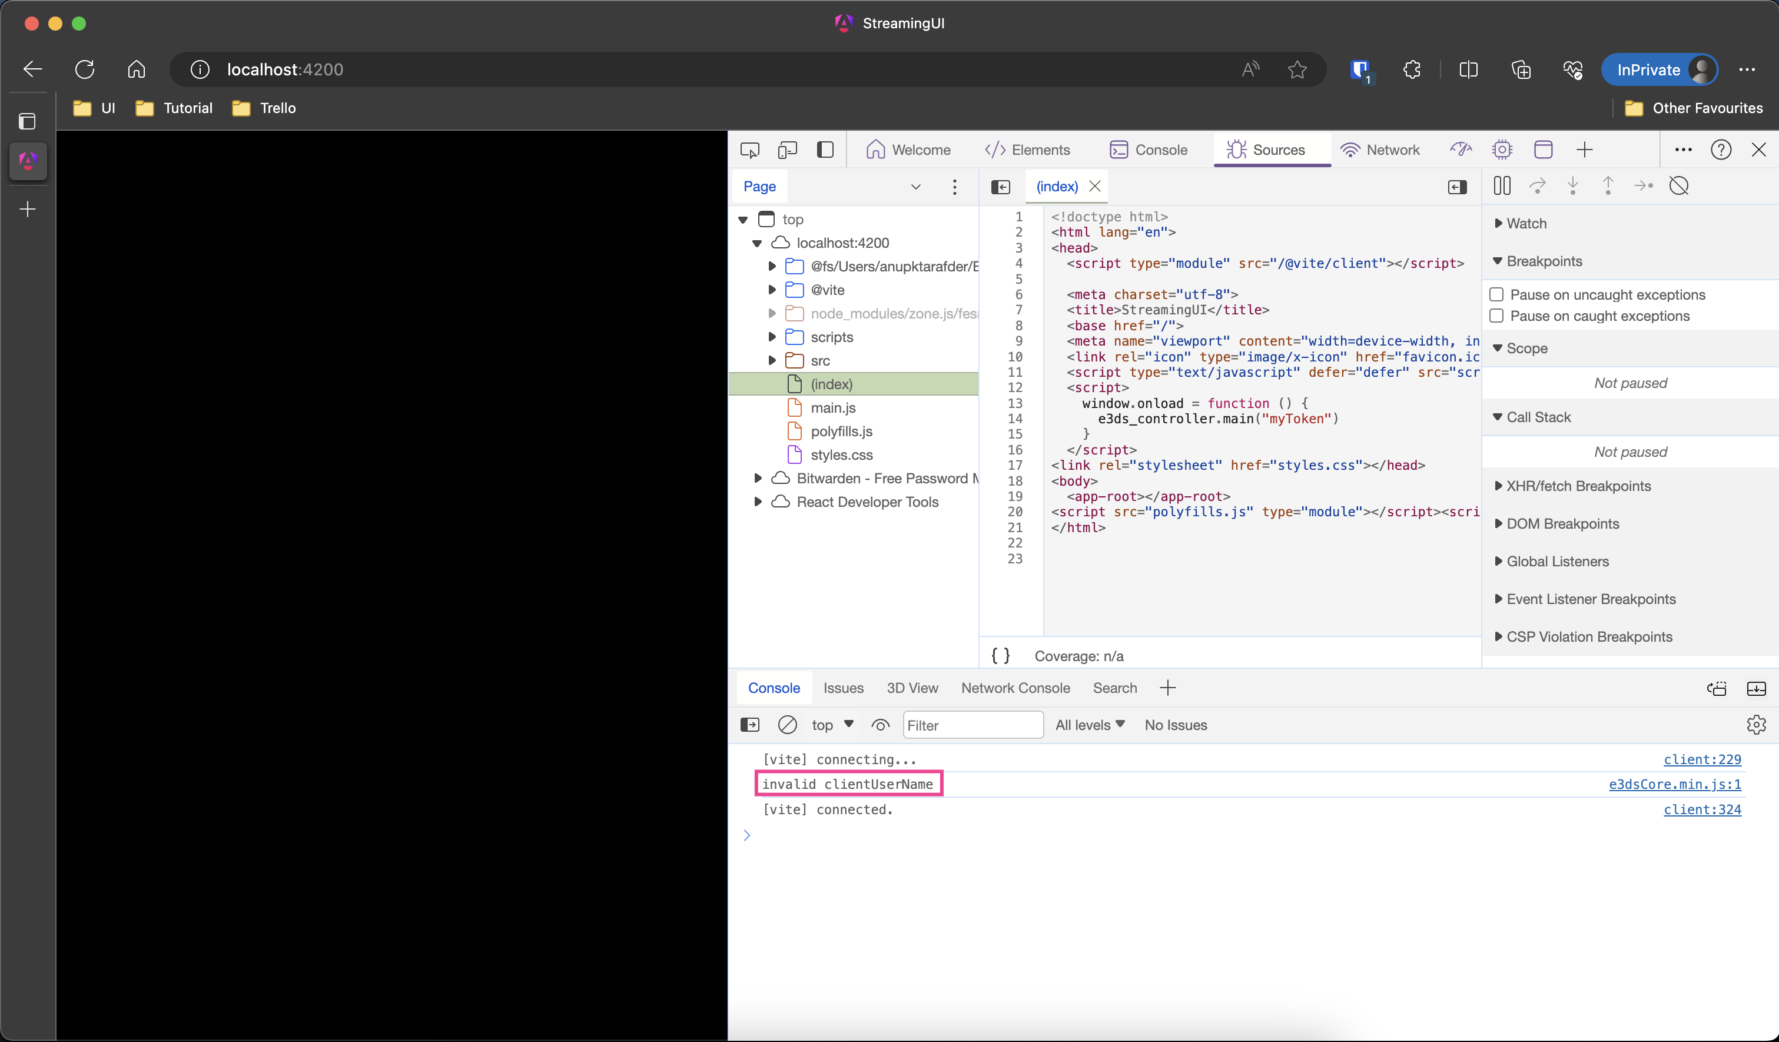The image size is (1779, 1042).
Task: Activate the inspect element picker tool
Action: coord(750,150)
